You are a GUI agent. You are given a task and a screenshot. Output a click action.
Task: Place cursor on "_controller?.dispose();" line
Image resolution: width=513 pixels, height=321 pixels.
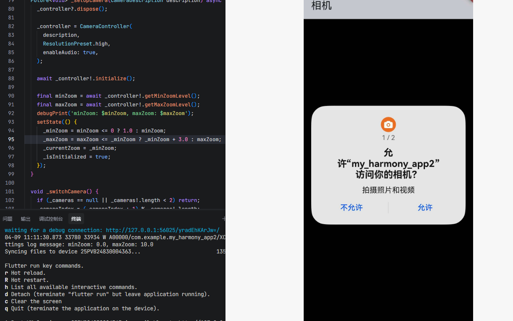[72, 9]
